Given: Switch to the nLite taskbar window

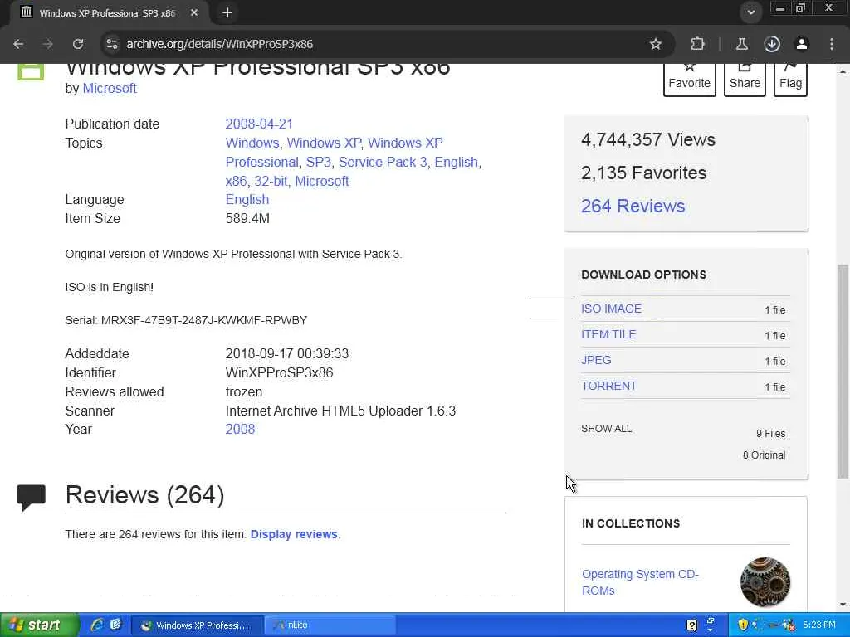Looking at the screenshot, I should 330,625.
